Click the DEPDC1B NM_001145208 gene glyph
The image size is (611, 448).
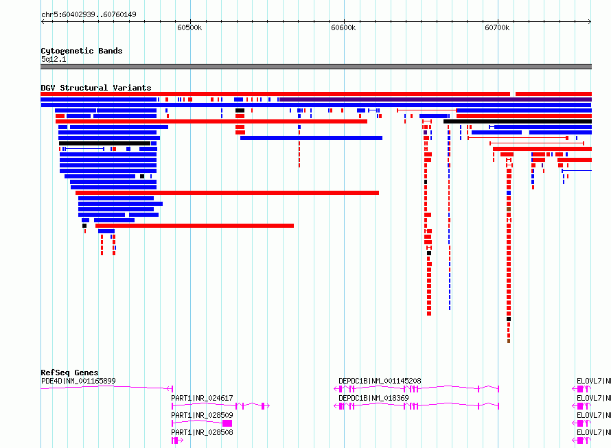(x=416, y=388)
